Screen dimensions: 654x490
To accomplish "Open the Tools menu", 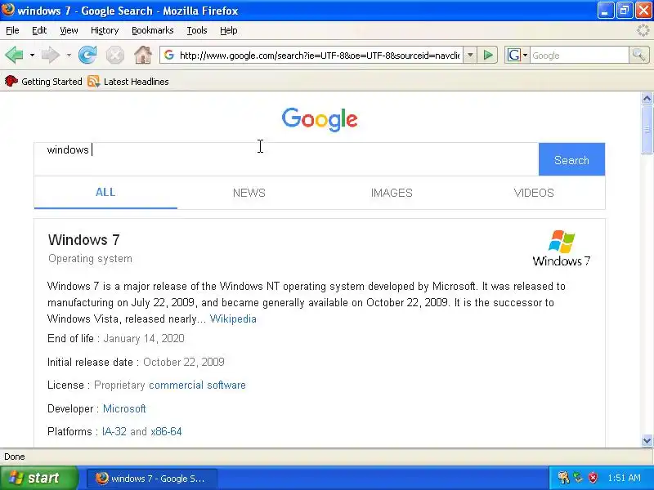I will 197,30.
